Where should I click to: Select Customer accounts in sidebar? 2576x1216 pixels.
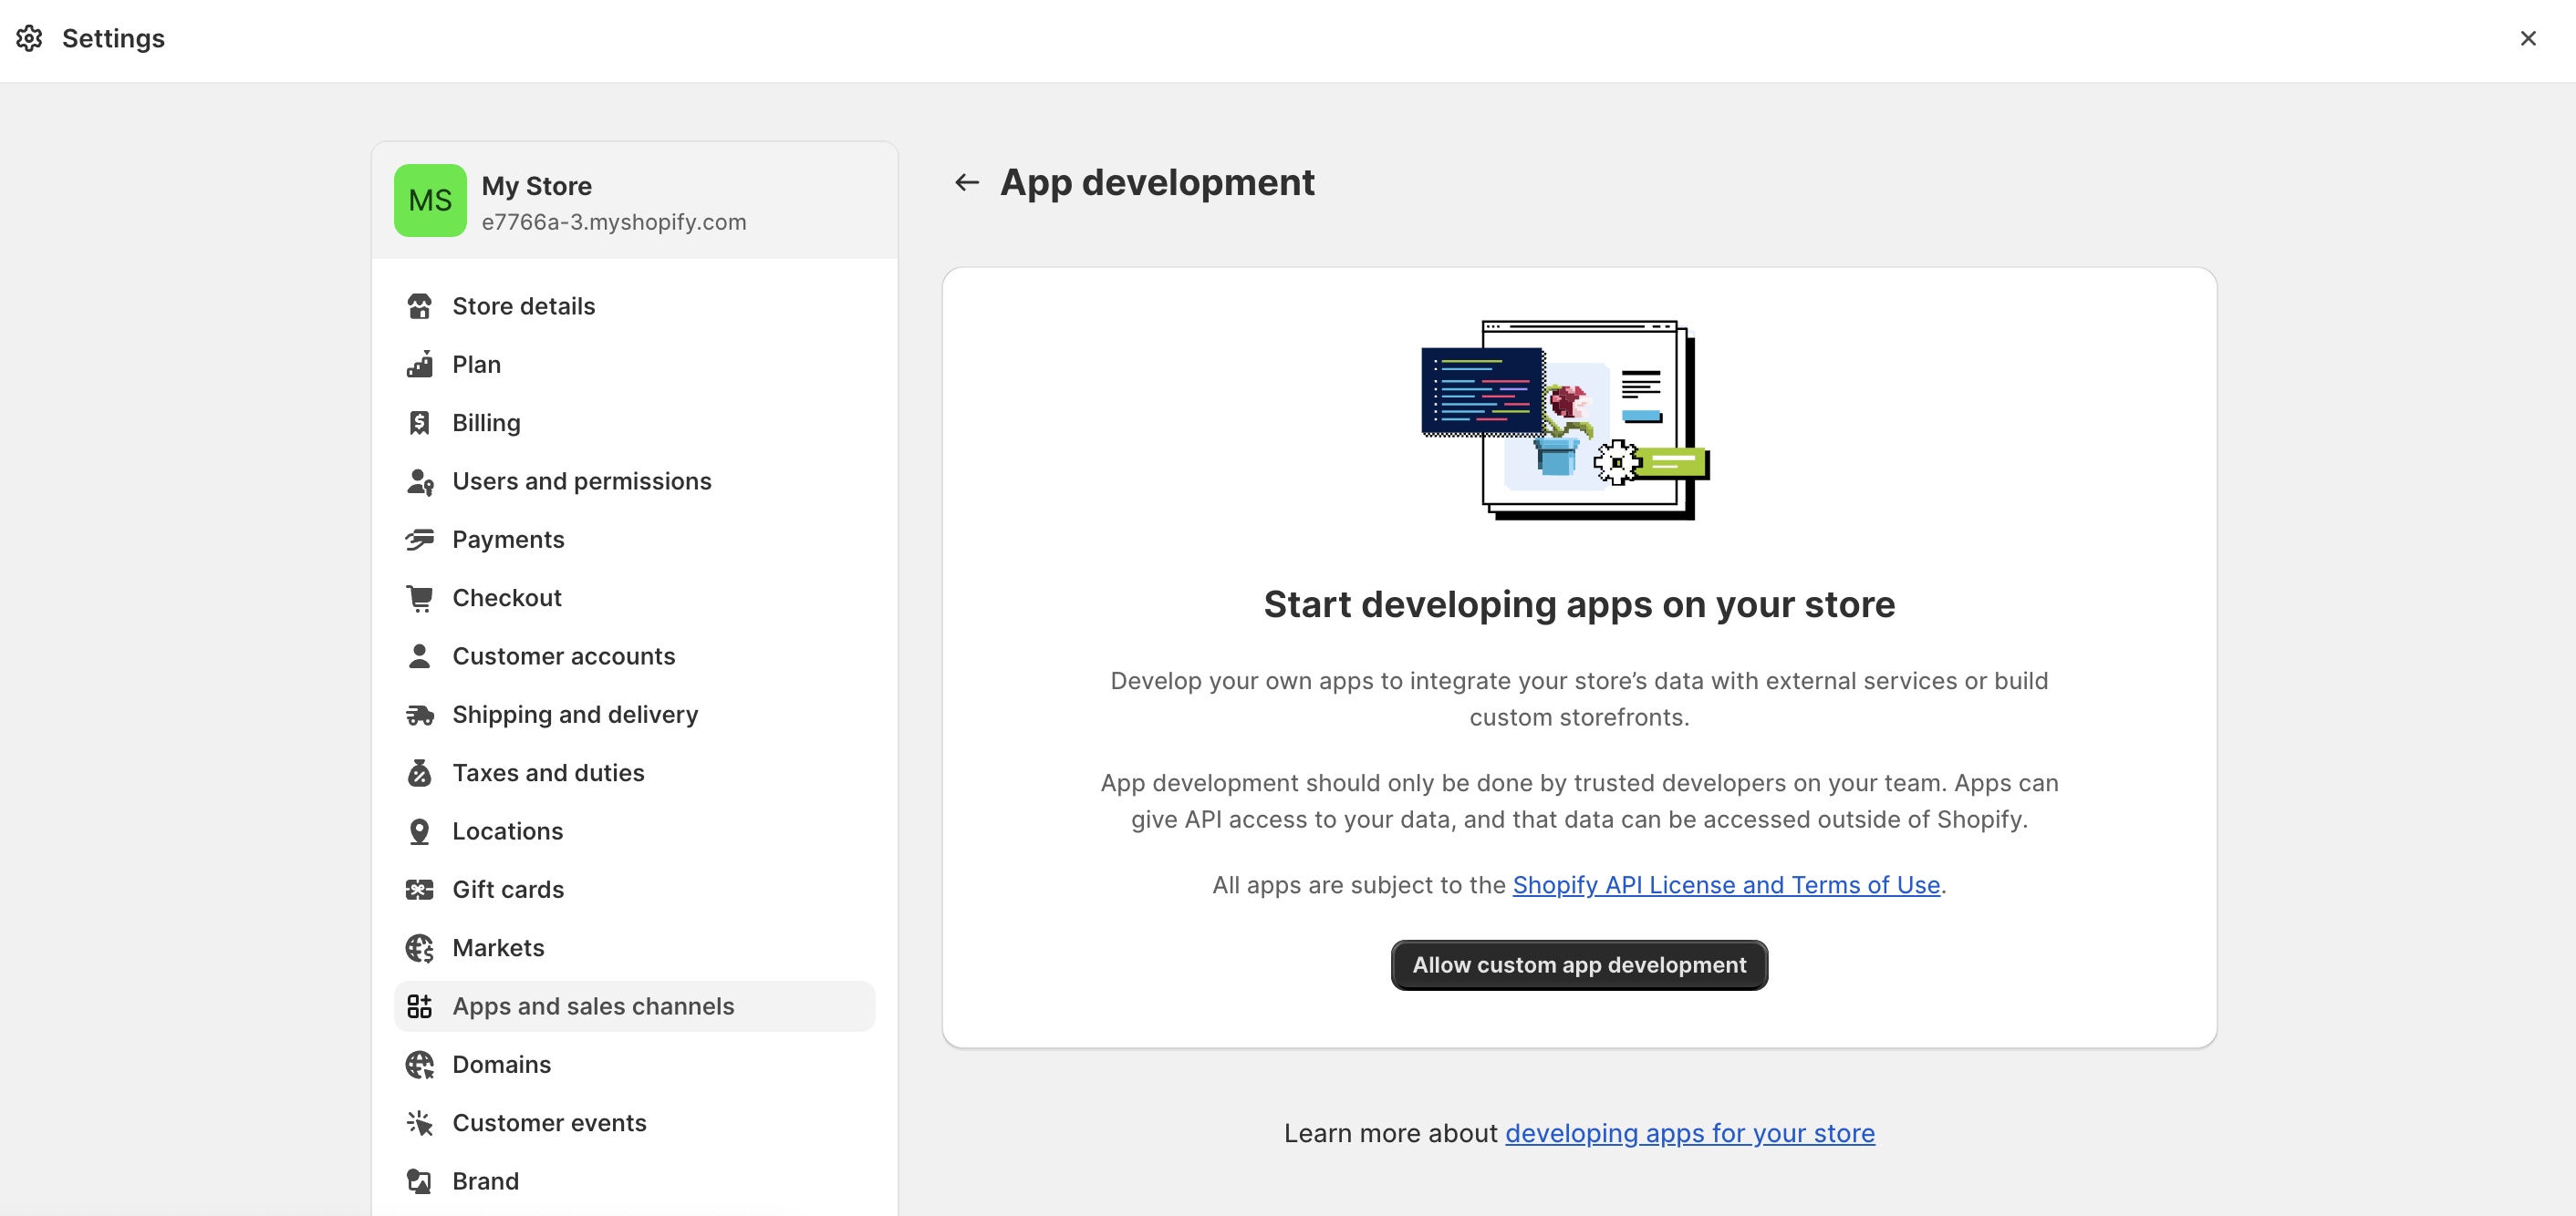tap(563, 656)
